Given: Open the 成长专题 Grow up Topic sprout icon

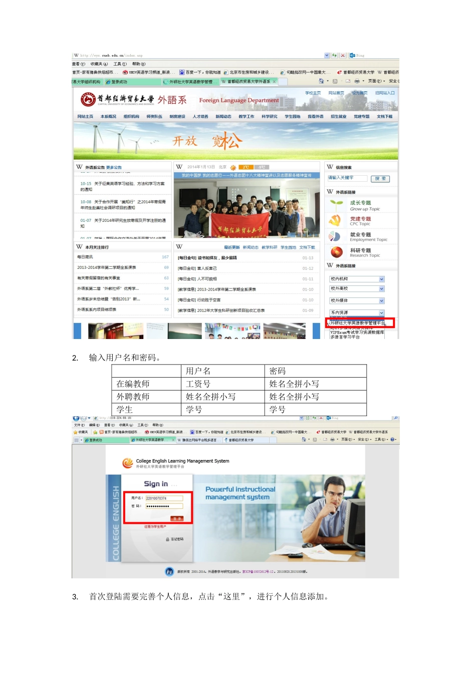Looking at the screenshot, I should (336, 205).
